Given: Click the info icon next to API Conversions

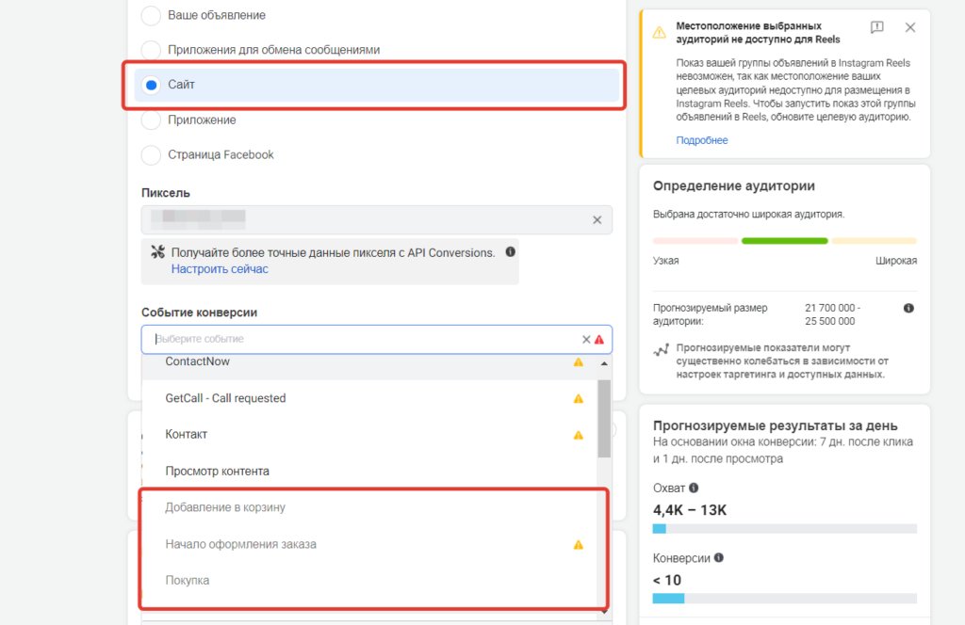Looking at the screenshot, I should (510, 251).
